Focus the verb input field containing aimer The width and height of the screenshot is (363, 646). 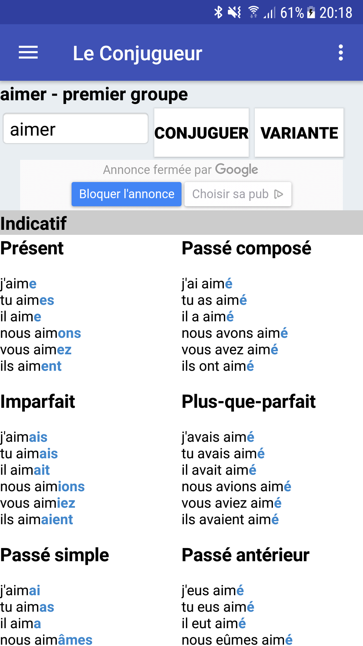click(x=76, y=129)
